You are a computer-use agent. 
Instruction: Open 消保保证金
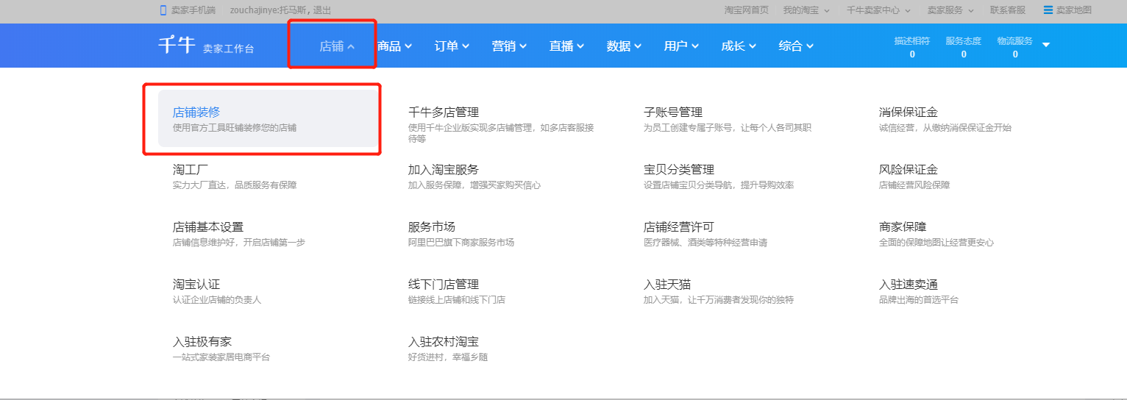909,112
